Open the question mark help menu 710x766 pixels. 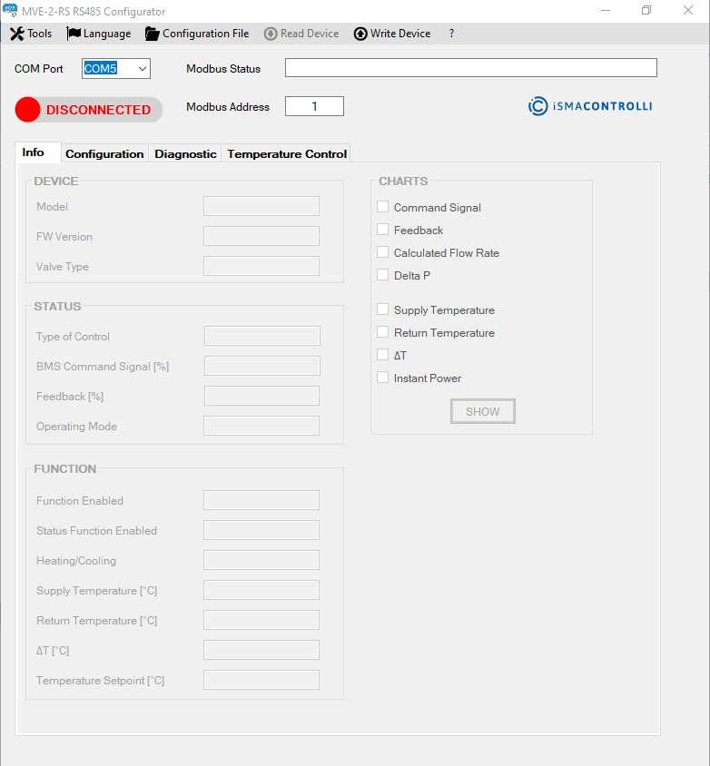(x=451, y=34)
